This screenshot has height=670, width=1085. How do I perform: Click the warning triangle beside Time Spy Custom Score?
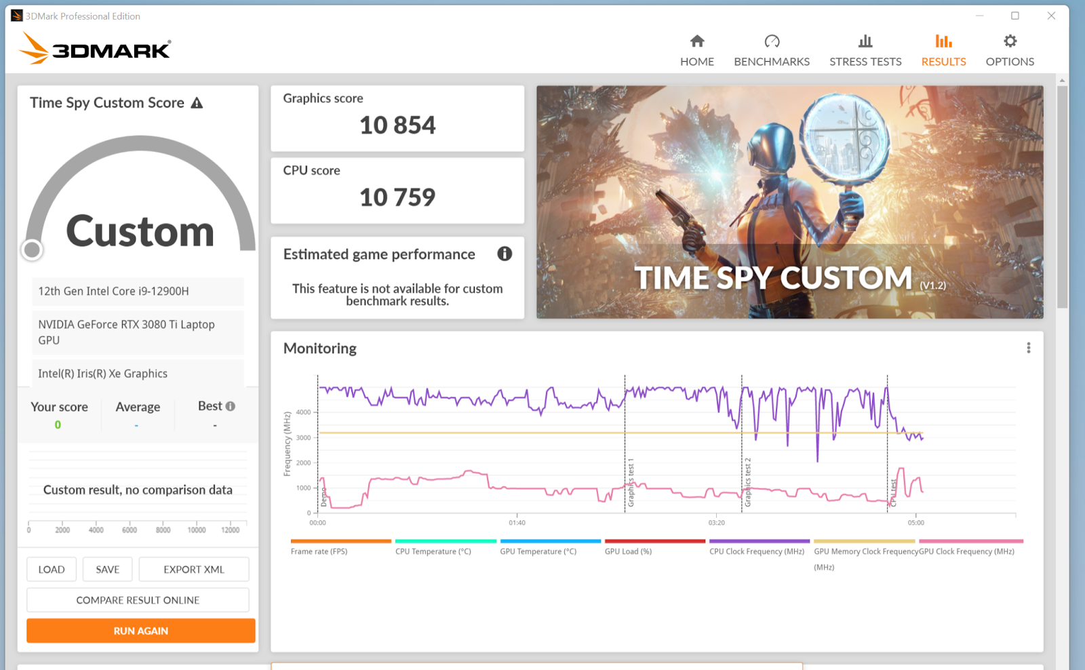point(197,103)
